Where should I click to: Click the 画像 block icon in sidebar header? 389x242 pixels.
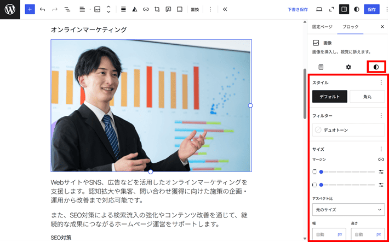pos(316,43)
